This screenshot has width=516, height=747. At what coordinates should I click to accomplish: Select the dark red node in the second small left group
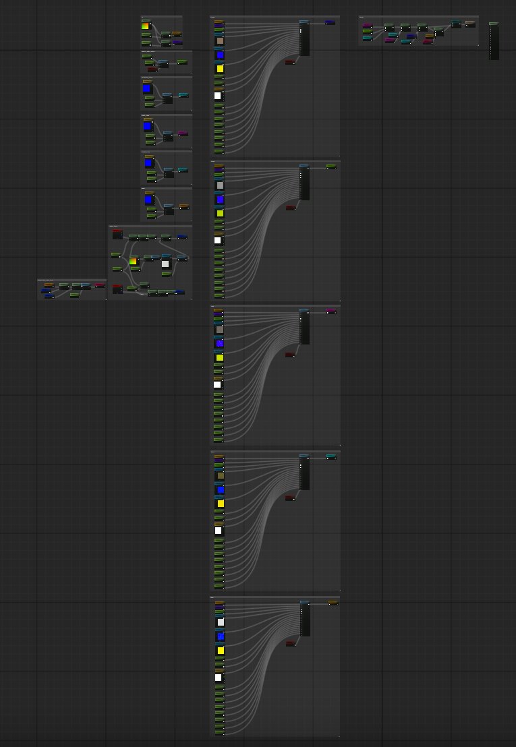[152, 69]
